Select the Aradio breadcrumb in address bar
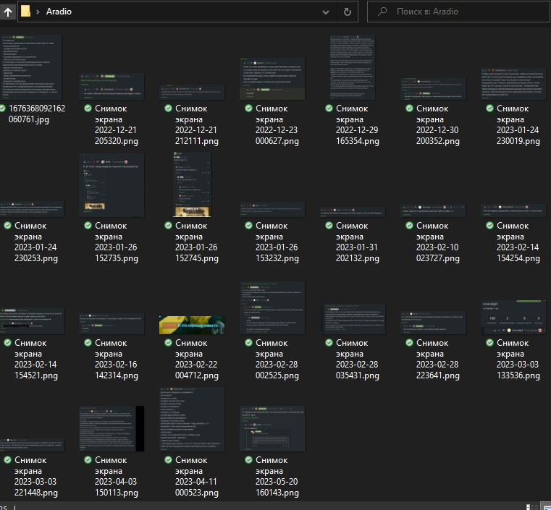 (x=59, y=12)
